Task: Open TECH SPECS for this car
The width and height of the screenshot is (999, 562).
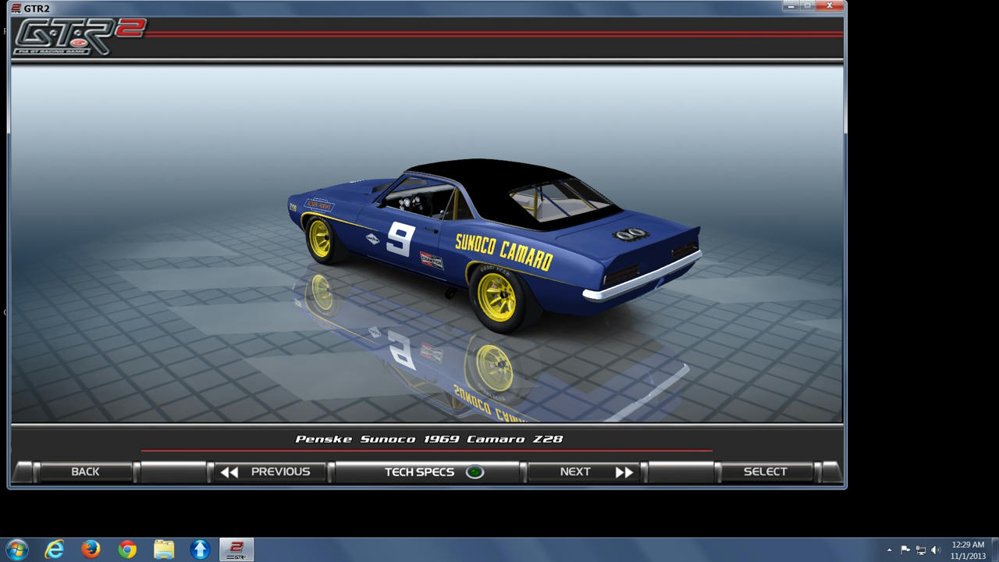Action: 427,471
